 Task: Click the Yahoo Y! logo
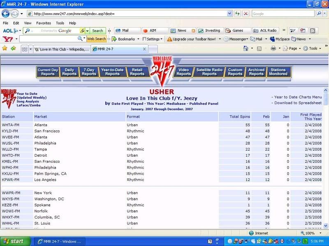(7, 39)
